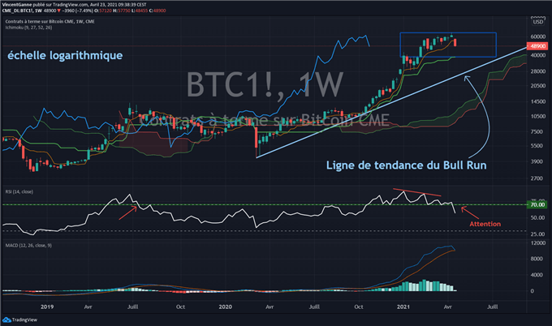Image resolution: width=552 pixels, height=326 pixels.
Task: Click the 25.00 RSI axis value
Action: tap(537, 234)
